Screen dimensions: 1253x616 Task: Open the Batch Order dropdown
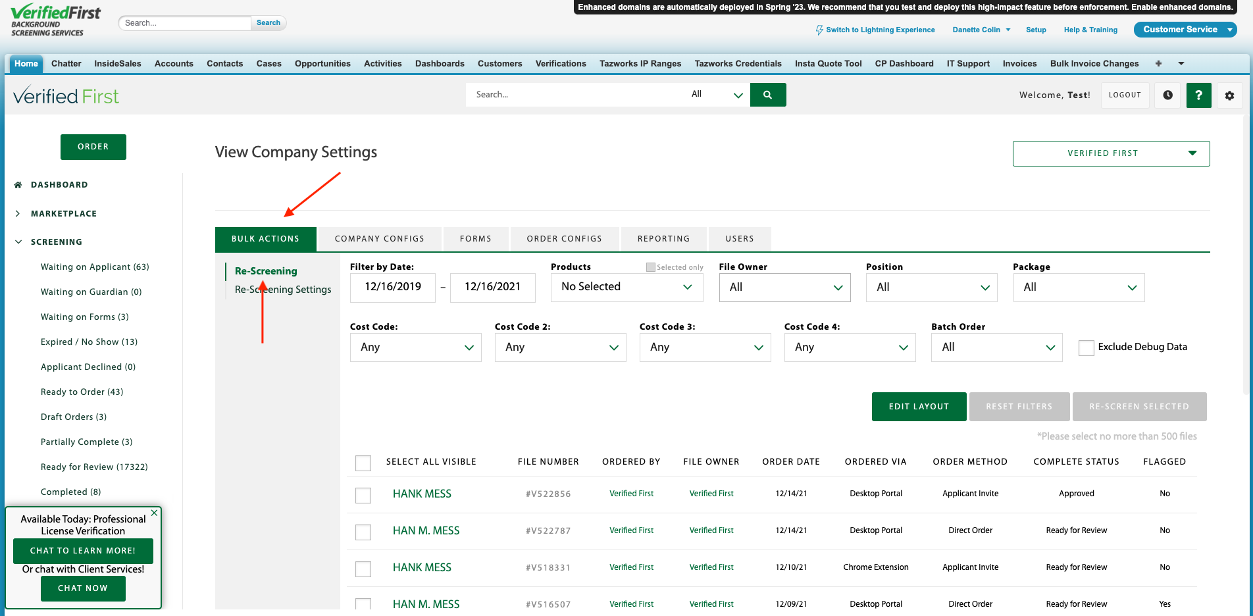click(996, 347)
